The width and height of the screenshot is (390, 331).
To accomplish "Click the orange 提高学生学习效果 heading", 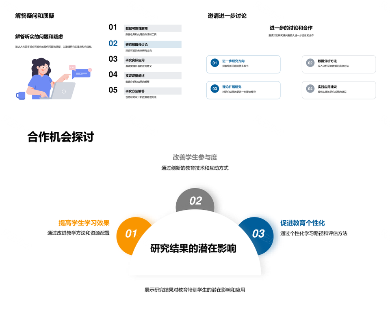I will tap(84, 223).
